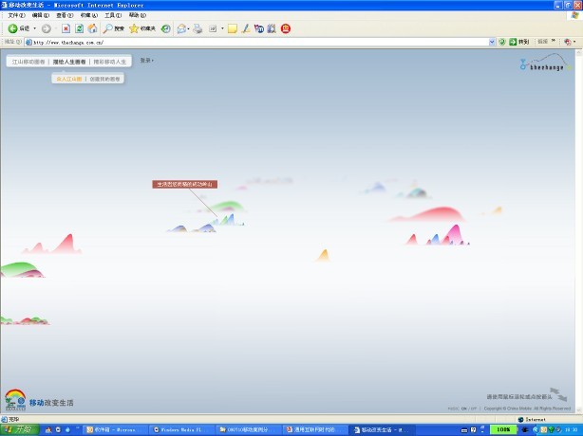Open the Edit button dropdown arrow
The image size is (583, 436).
pos(222,28)
